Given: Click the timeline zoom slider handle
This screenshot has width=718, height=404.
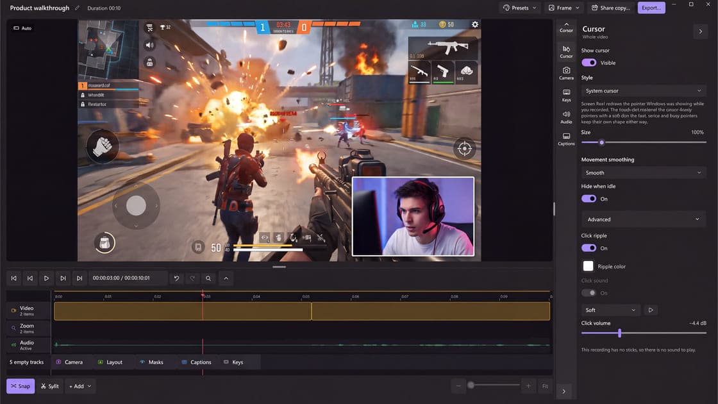Looking at the screenshot, I should tap(471, 385).
